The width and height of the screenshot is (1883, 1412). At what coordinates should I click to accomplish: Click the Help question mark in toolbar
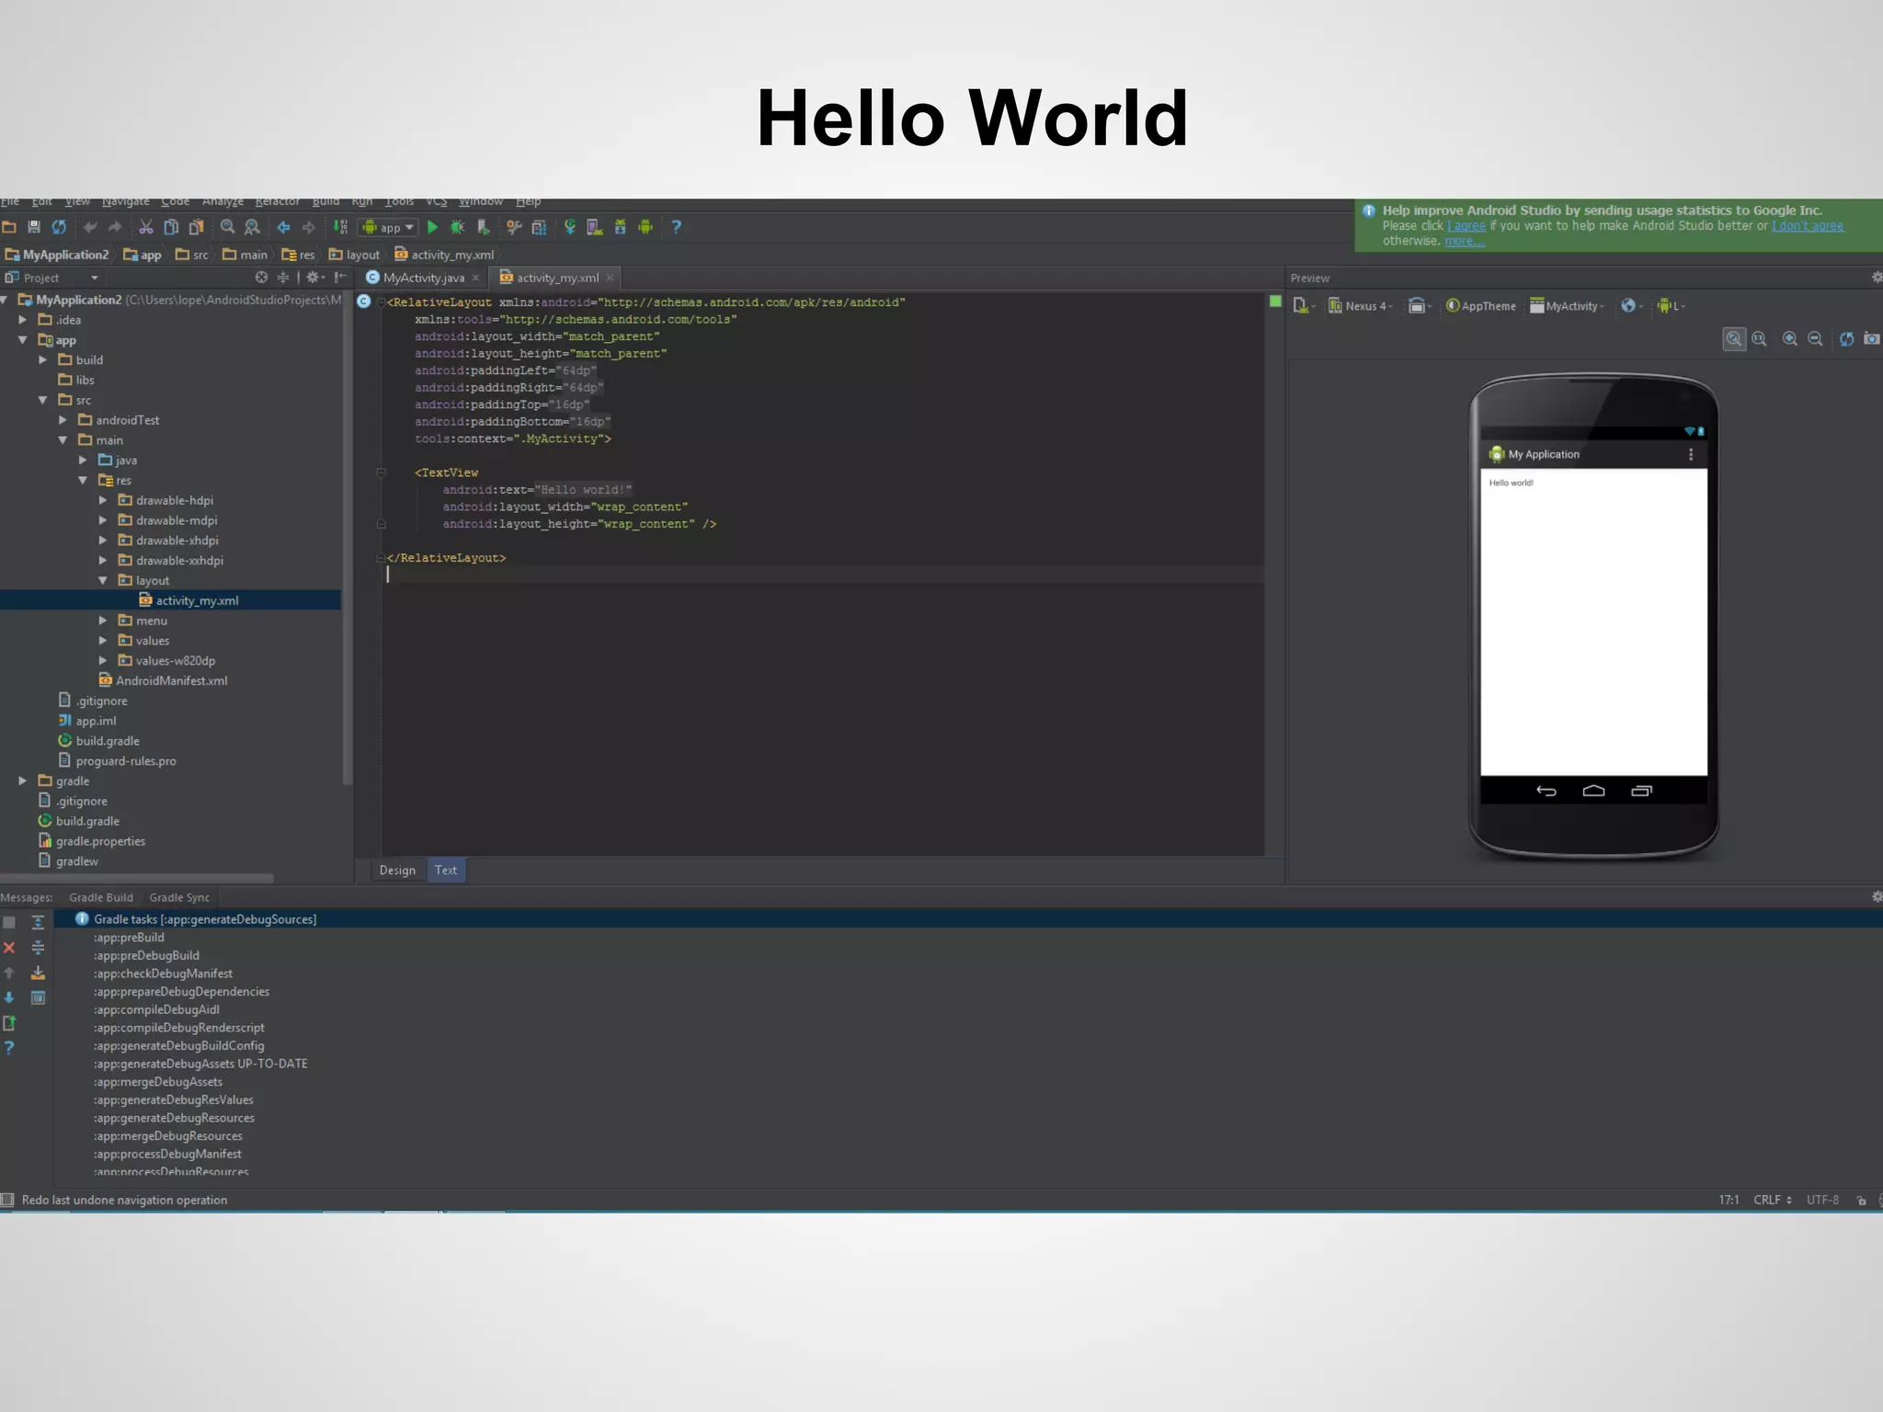677,227
